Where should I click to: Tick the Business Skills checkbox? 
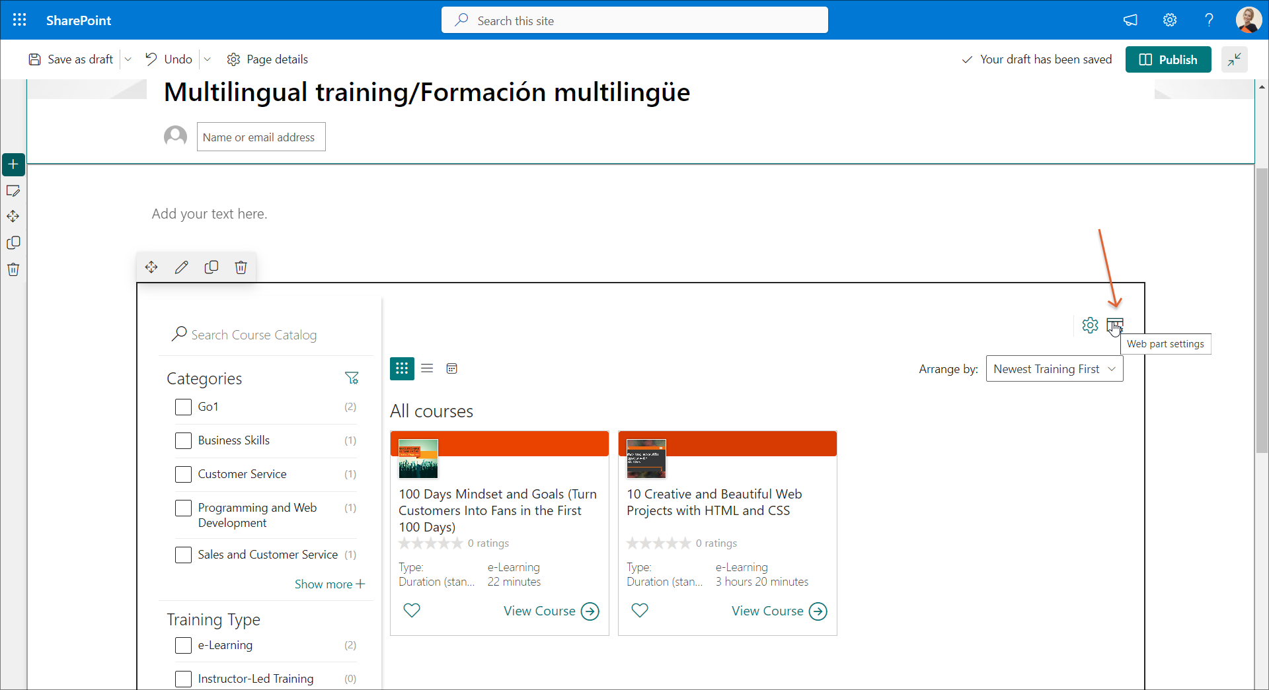pyautogui.click(x=183, y=441)
